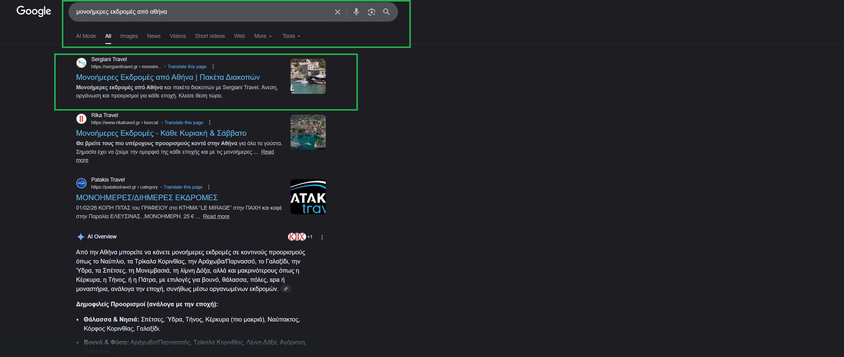Start voice search with microphone icon
Image resolution: width=844 pixels, height=357 pixels.
click(356, 12)
